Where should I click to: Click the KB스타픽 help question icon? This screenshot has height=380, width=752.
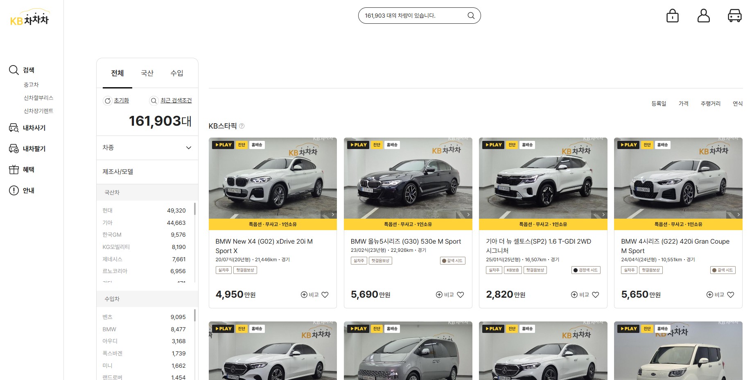point(242,126)
